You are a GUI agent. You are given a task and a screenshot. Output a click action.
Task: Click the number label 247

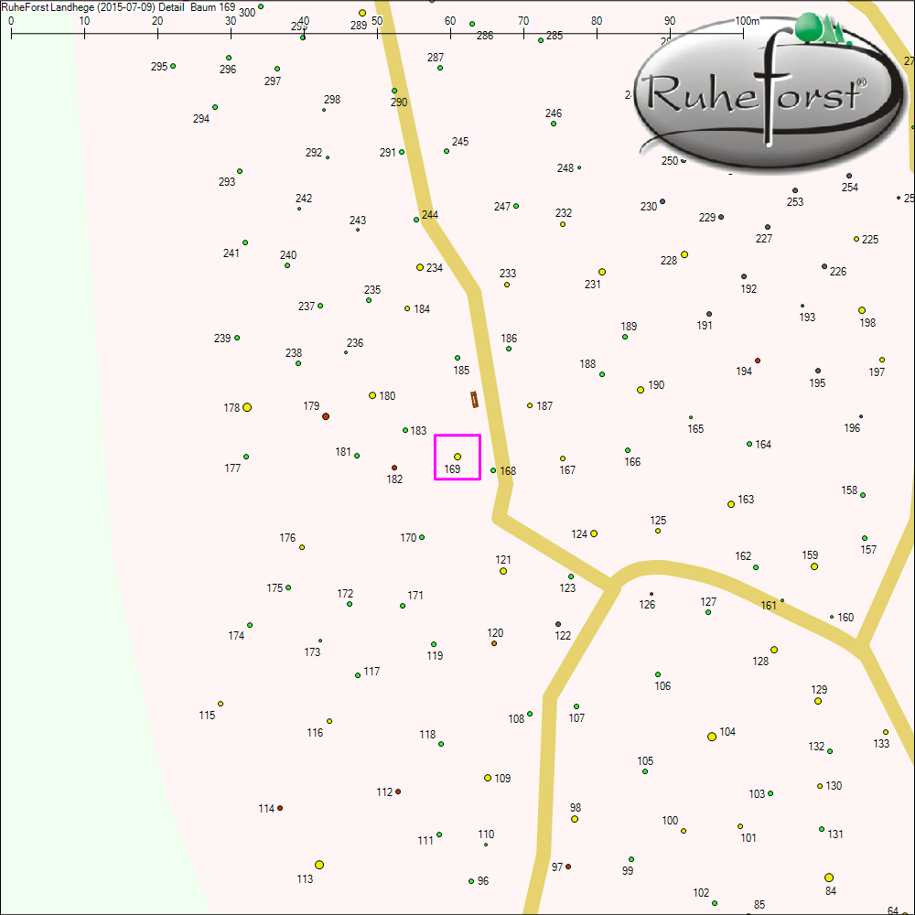502,207
